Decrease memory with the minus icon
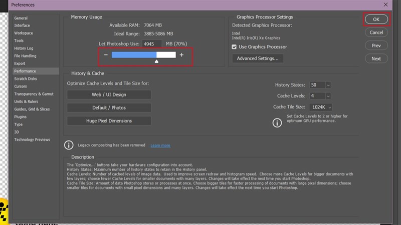 click(x=106, y=55)
